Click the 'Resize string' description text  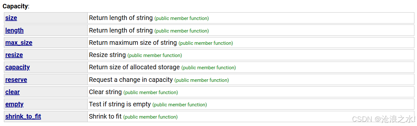click(x=107, y=55)
